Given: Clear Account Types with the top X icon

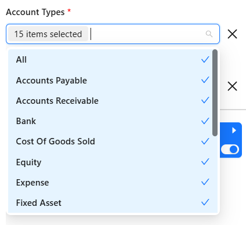Looking at the screenshot, I should [232, 34].
